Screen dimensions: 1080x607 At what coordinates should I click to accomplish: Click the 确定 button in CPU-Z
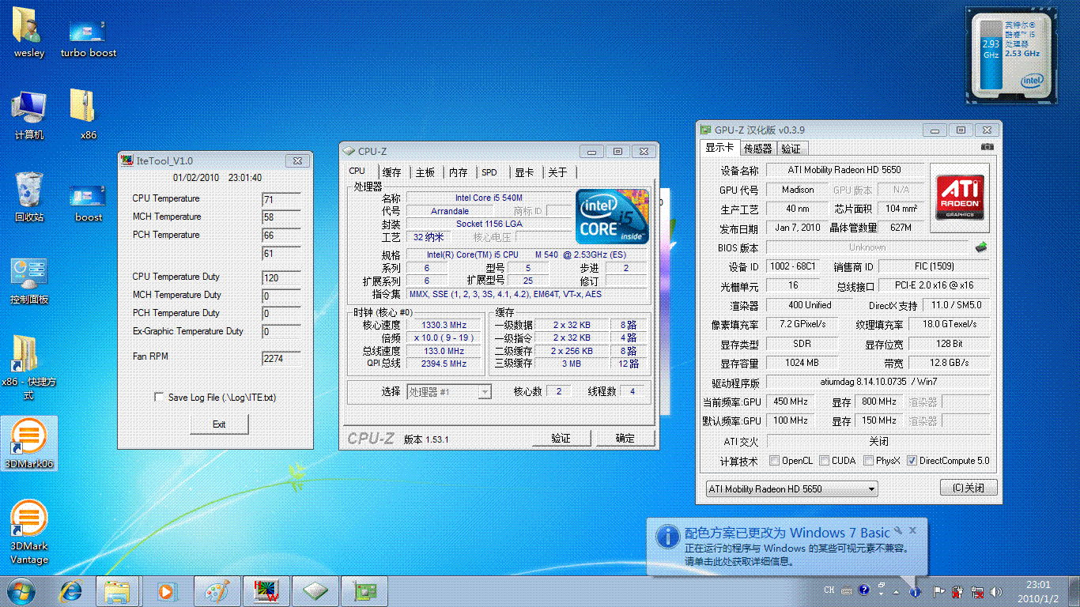[625, 438]
